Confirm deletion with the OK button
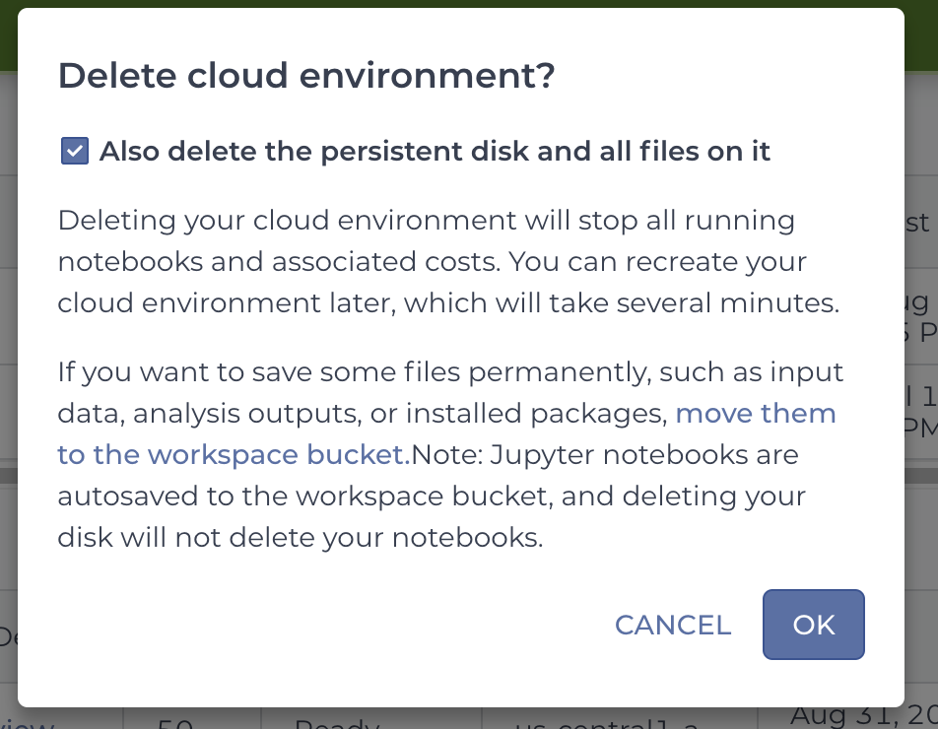The height and width of the screenshot is (729, 938). 814,625
